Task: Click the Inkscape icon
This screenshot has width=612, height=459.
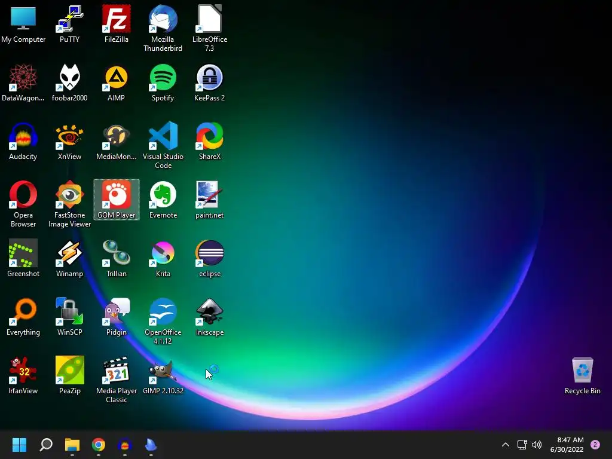Action: tap(210, 317)
